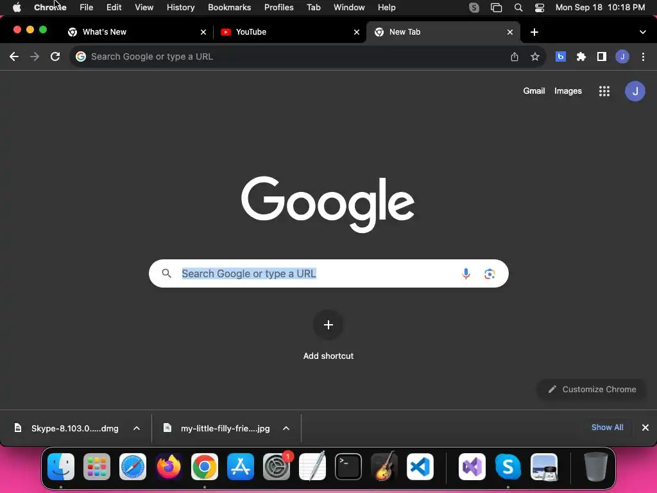Open the Chrome three-dot menu
Image resolution: width=657 pixels, height=493 pixels.
tap(643, 56)
